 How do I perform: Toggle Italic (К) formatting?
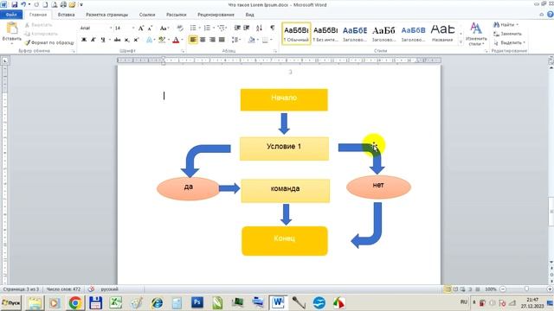[93, 40]
